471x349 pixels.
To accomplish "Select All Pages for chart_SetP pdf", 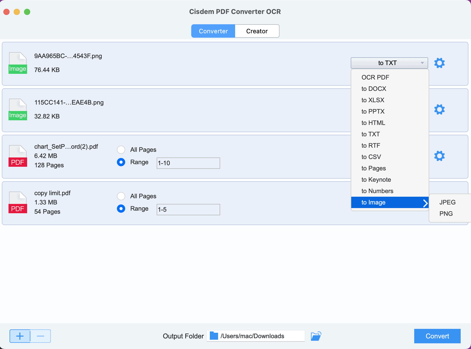I will [x=121, y=150].
